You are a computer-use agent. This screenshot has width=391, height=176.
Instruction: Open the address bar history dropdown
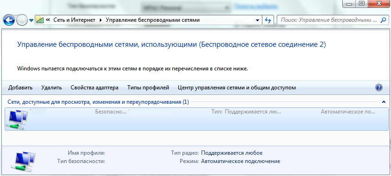(x=257, y=20)
